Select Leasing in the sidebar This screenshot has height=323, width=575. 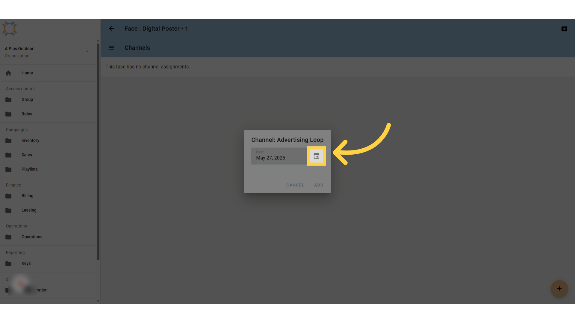point(48,210)
